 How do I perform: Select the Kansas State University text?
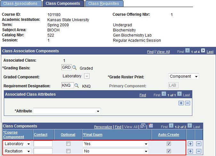point(68,20)
